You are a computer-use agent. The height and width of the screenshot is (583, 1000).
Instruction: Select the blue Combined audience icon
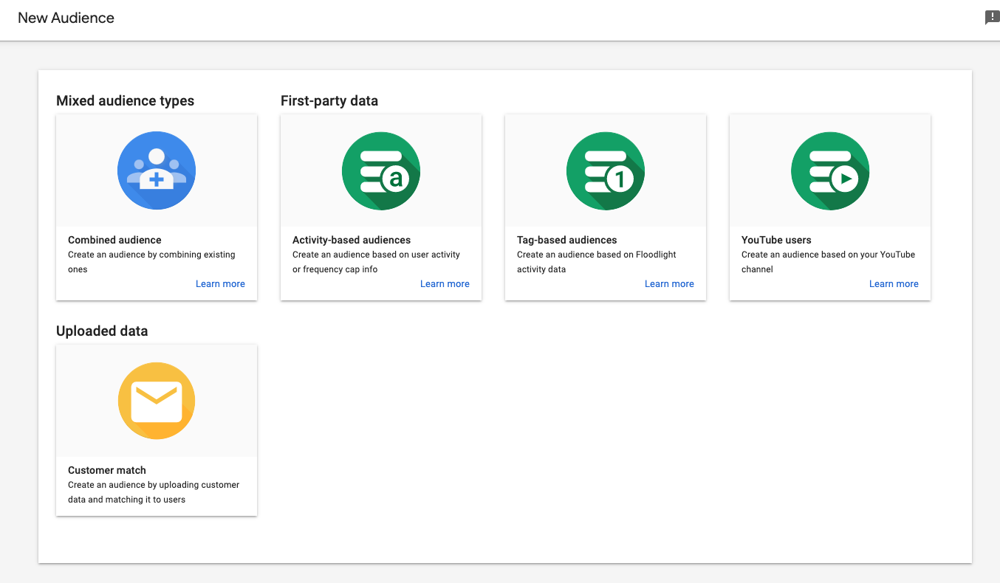156,170
